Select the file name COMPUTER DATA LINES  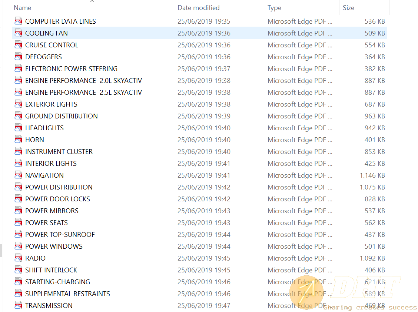coord(60,21)
